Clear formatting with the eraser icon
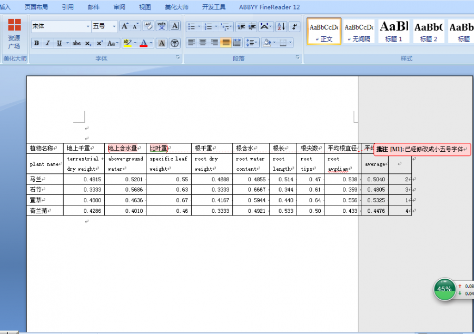The image size is (474, 334). [149, 26]
